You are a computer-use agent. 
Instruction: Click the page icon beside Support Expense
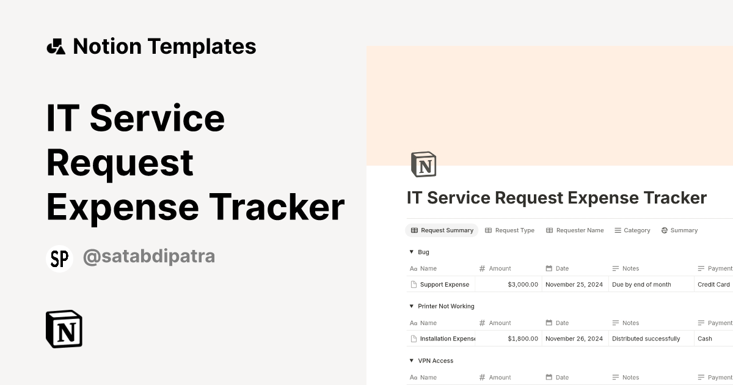coord(414,284)
